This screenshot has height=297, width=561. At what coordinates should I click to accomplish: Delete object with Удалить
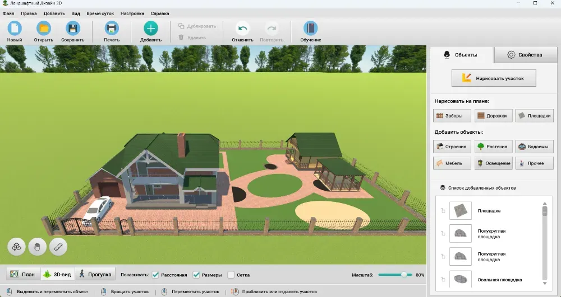[192, 37]
